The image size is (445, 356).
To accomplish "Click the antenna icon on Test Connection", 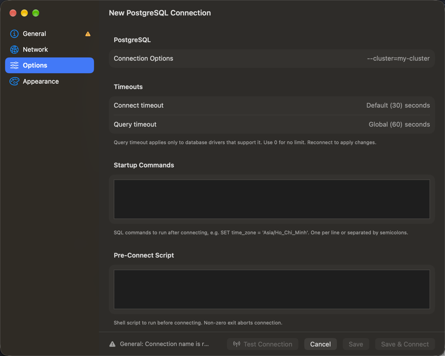I will [x=236, y=344].
